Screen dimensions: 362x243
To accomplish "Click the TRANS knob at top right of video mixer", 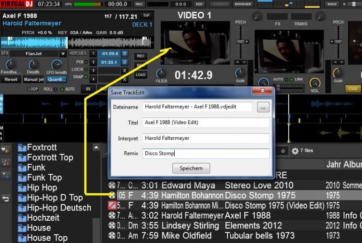I will click(x=320, y=17).
